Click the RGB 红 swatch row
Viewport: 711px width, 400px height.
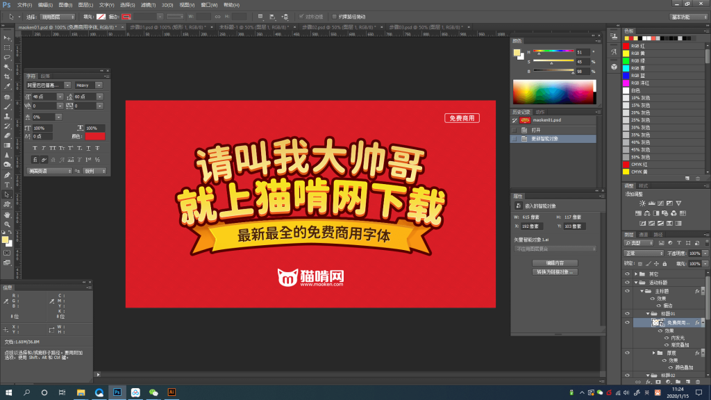coord(664,46)
